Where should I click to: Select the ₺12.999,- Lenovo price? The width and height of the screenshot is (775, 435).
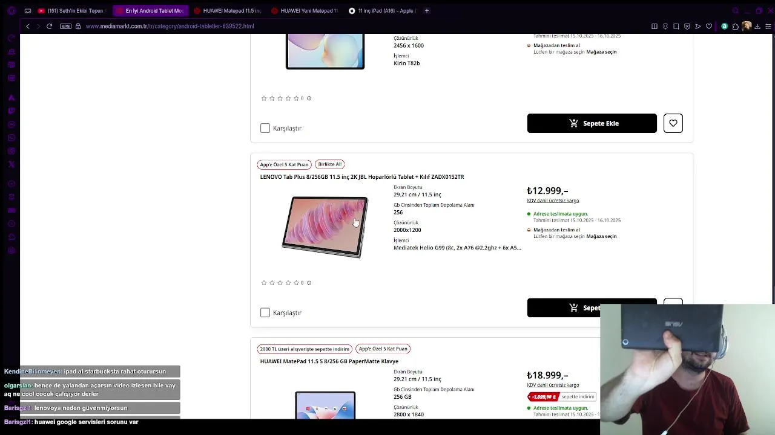pyautogui.click(x=547, y=191)
